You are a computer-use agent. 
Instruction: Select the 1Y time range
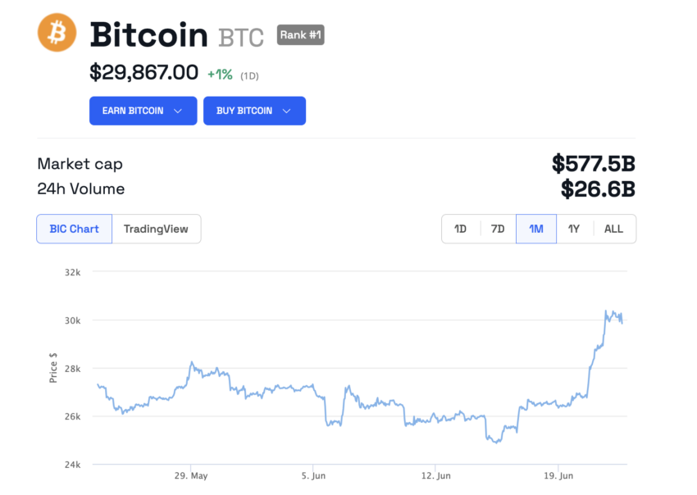click(574, 229)
